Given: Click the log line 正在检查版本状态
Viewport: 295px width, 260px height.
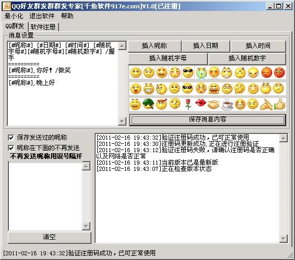Looking at the screenshot, I should [154, 169].
